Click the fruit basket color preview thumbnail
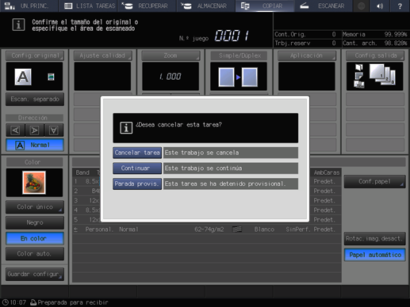This screenshot has width=410, height=307. point(34,183)
